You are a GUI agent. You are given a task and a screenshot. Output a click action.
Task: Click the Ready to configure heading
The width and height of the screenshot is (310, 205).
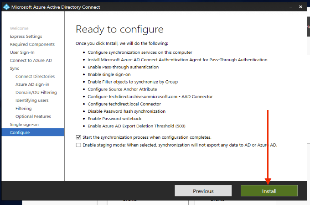coord(119,30)
